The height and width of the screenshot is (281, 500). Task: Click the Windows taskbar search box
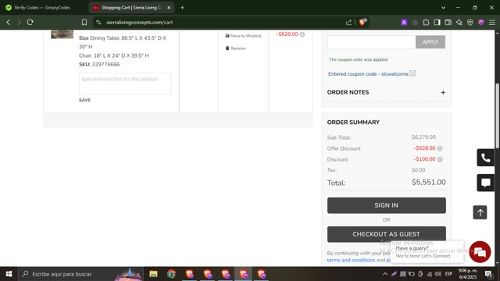(x=80, y=274)
